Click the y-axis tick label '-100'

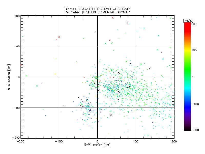point(16,108)
